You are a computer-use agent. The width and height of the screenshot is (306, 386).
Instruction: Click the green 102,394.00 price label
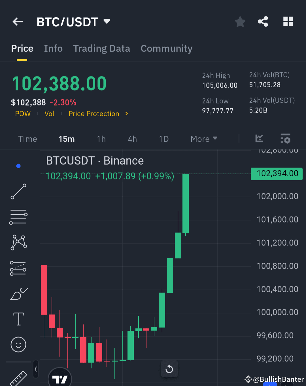(276, 174)
